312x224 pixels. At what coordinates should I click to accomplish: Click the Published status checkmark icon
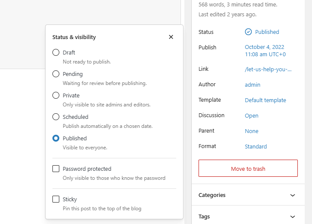[x=248, y=32]
